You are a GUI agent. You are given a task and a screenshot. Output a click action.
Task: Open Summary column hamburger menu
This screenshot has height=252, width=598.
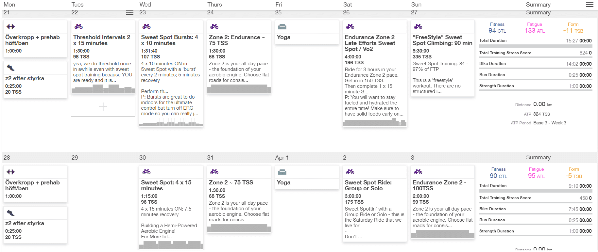[x=590, y=5]
